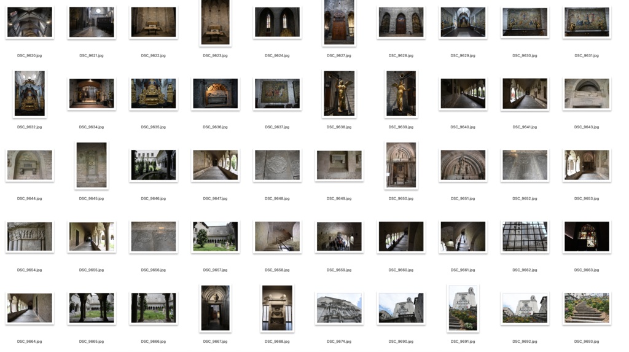This screenshot has width=629, height=352.
Task: Pick the DSC_9649.jpg thumbnail
Action: click(339, 165)
